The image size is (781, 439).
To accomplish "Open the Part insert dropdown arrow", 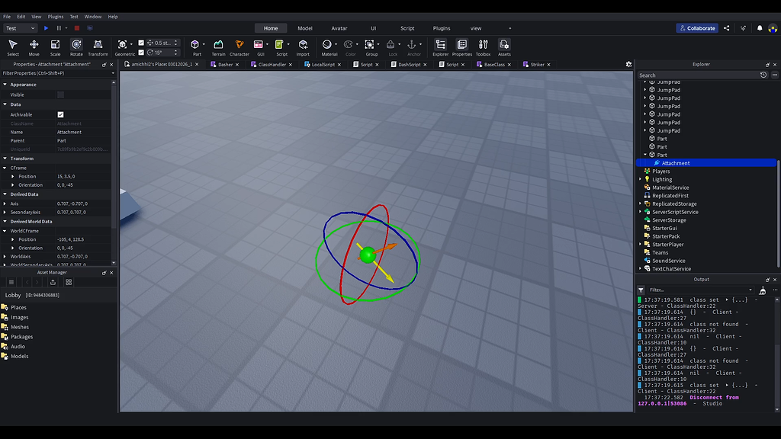I will click(x=204, y=44).
